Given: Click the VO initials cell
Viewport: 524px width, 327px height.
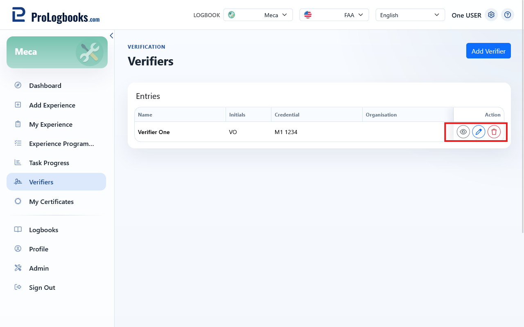Looking at the screenshot, I should coord(248,132).
